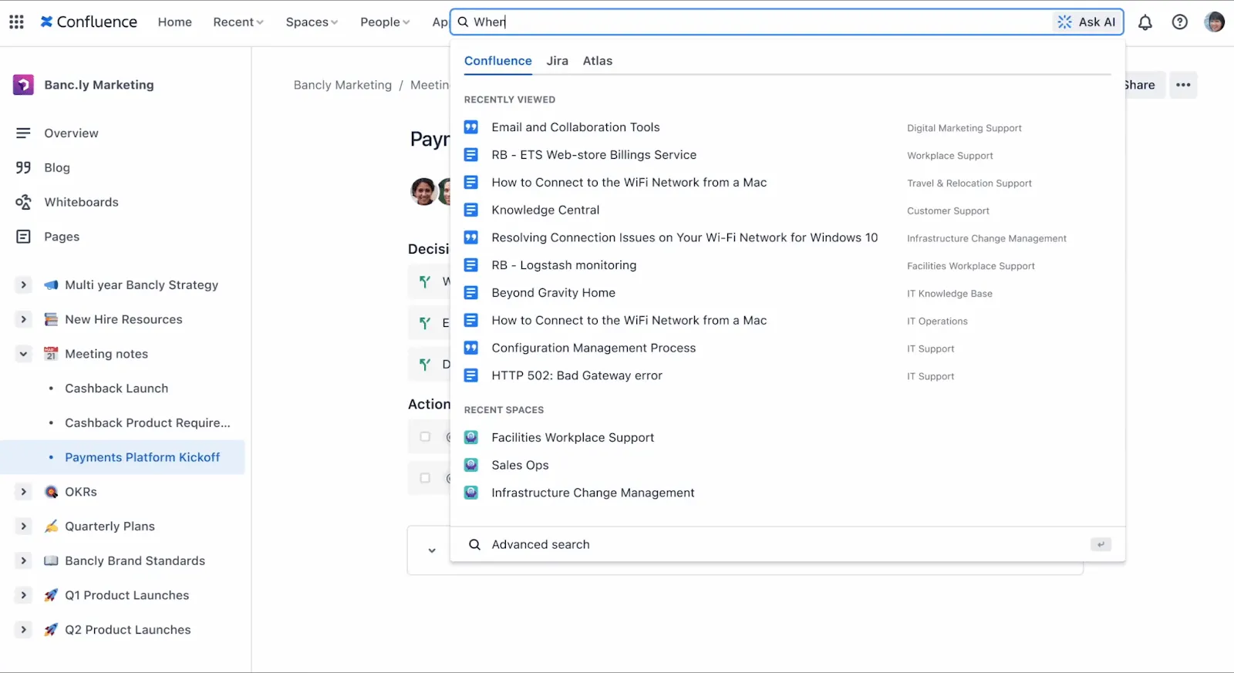Click the Ask AI sparkle button
This screenshot has width=1234, height=673.
click(x=1087, y=22)
